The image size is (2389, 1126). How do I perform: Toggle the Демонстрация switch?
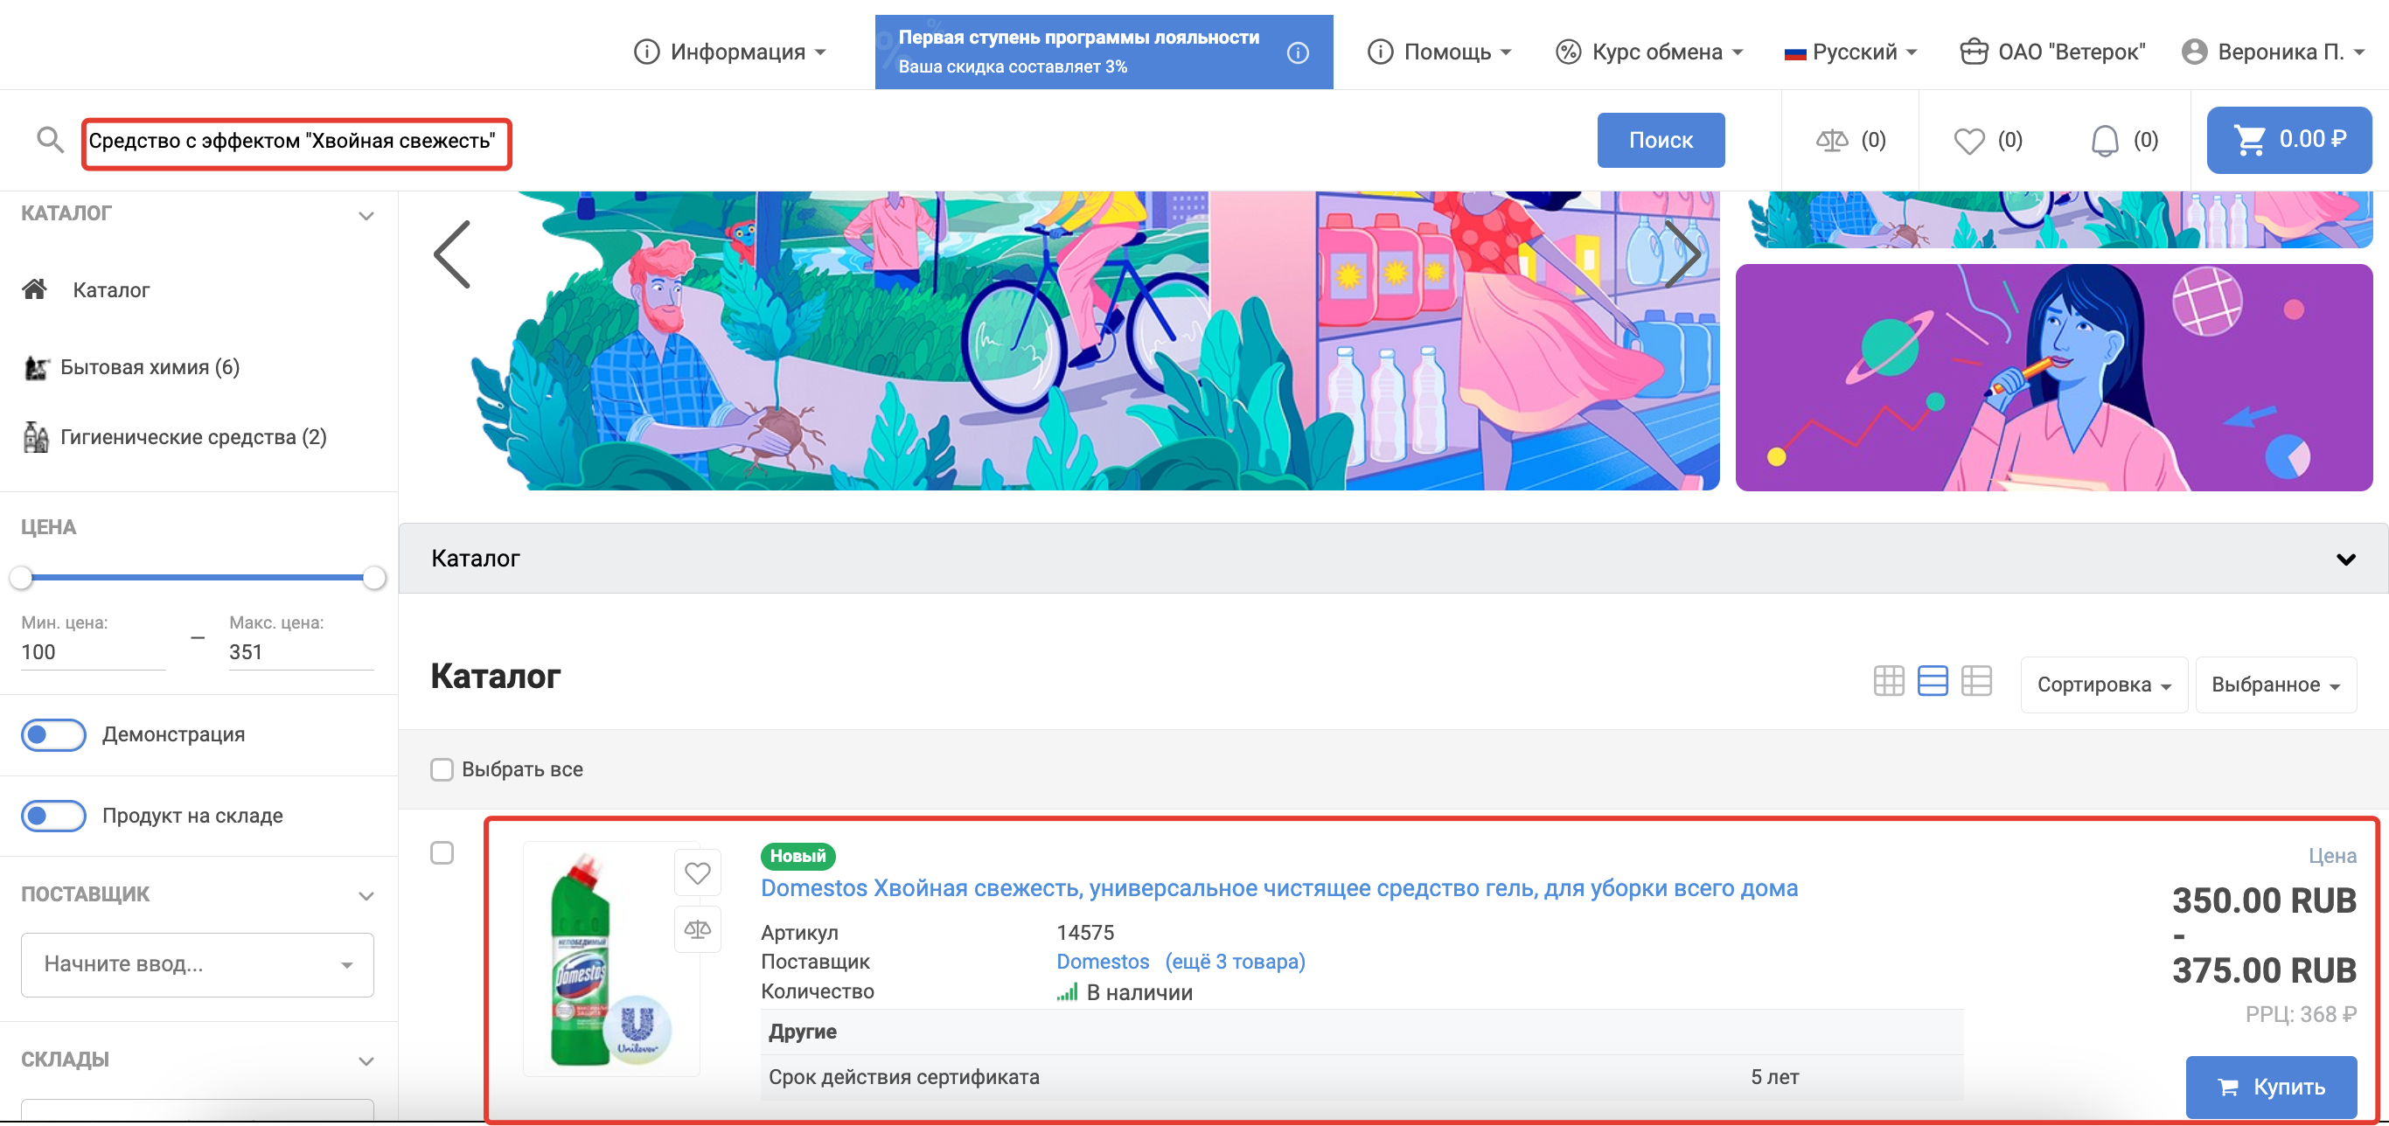[x=54, y=734]
